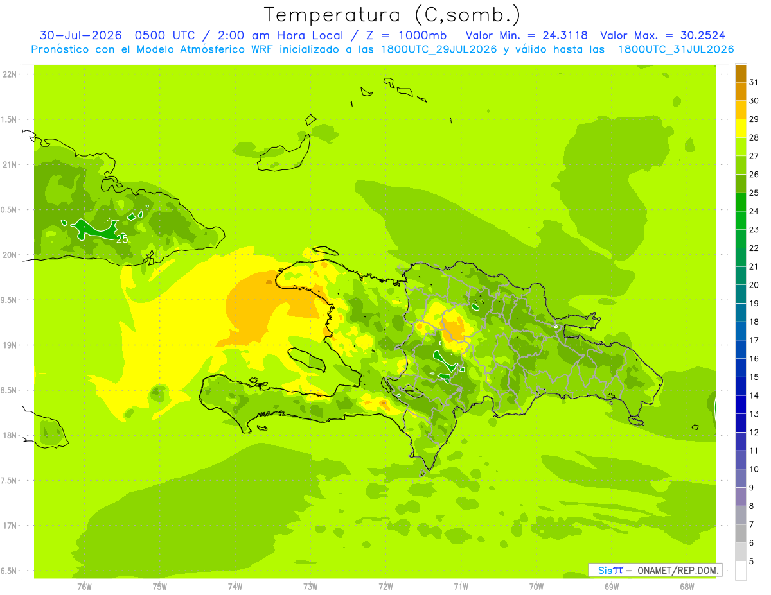Click the "17" value on the color scale

(x=754, y=340)
